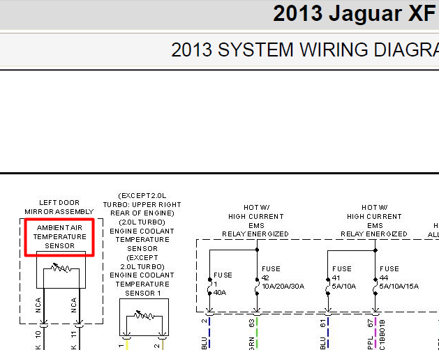The height and width of the screenshot is (350, 439).
Task: Select "ENGINE COOLANT TEMPERATURE SENSOR 1" label
Action: (142, 284)
